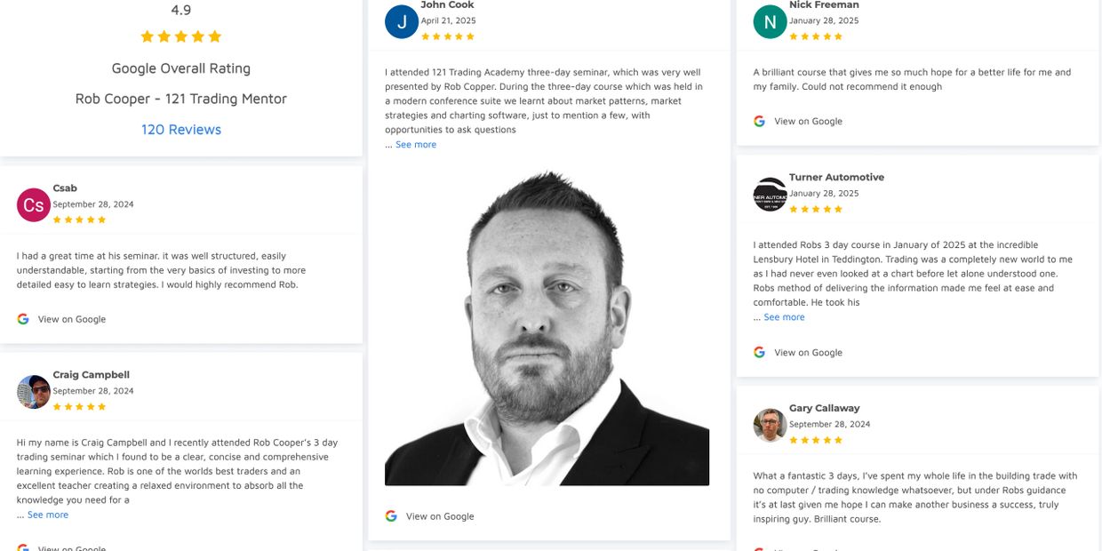The height and width of the screenshot is (551, 1102).
Task: Click Google logo under Csab's review
Action: 23,319
